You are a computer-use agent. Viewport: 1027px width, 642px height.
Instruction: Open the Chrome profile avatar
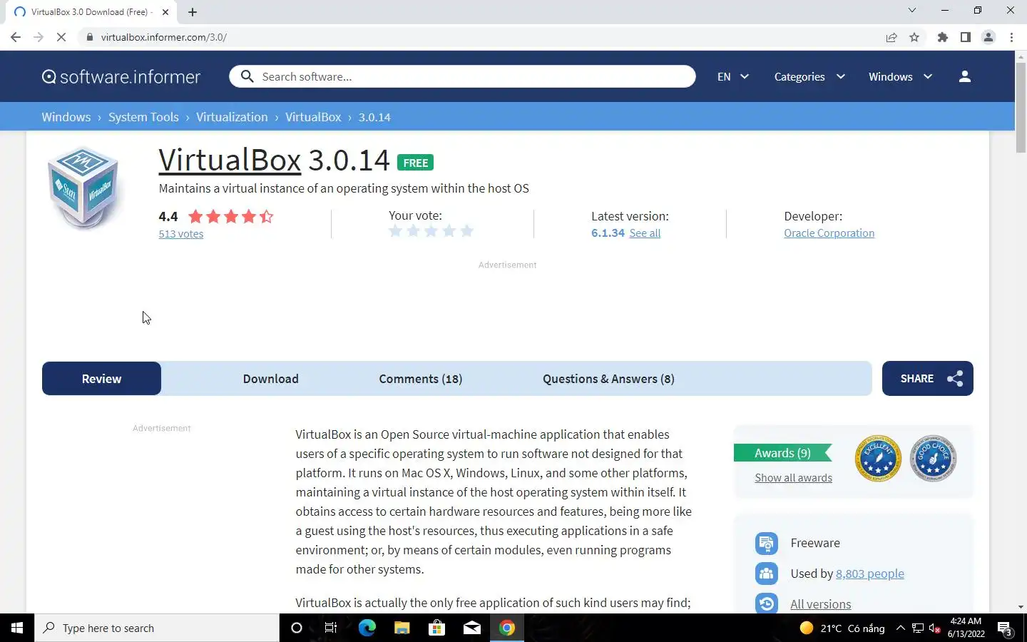tap(988, 37)
